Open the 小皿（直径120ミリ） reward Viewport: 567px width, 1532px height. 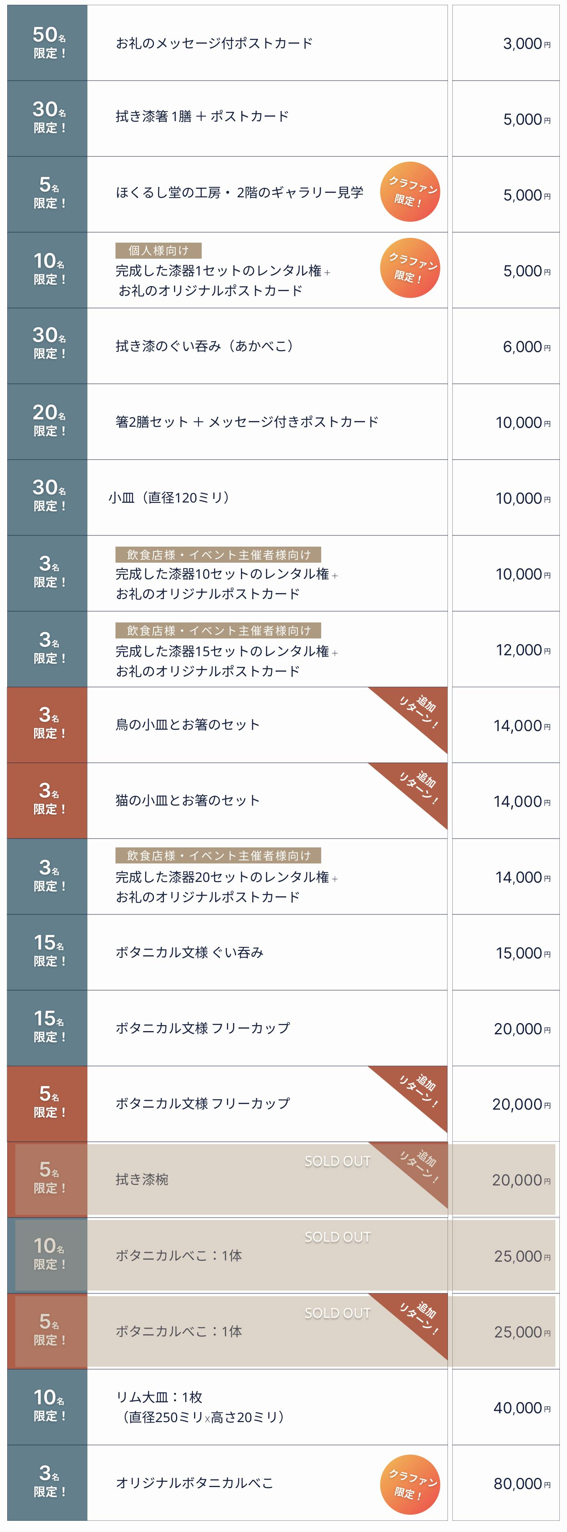(169, 498)
